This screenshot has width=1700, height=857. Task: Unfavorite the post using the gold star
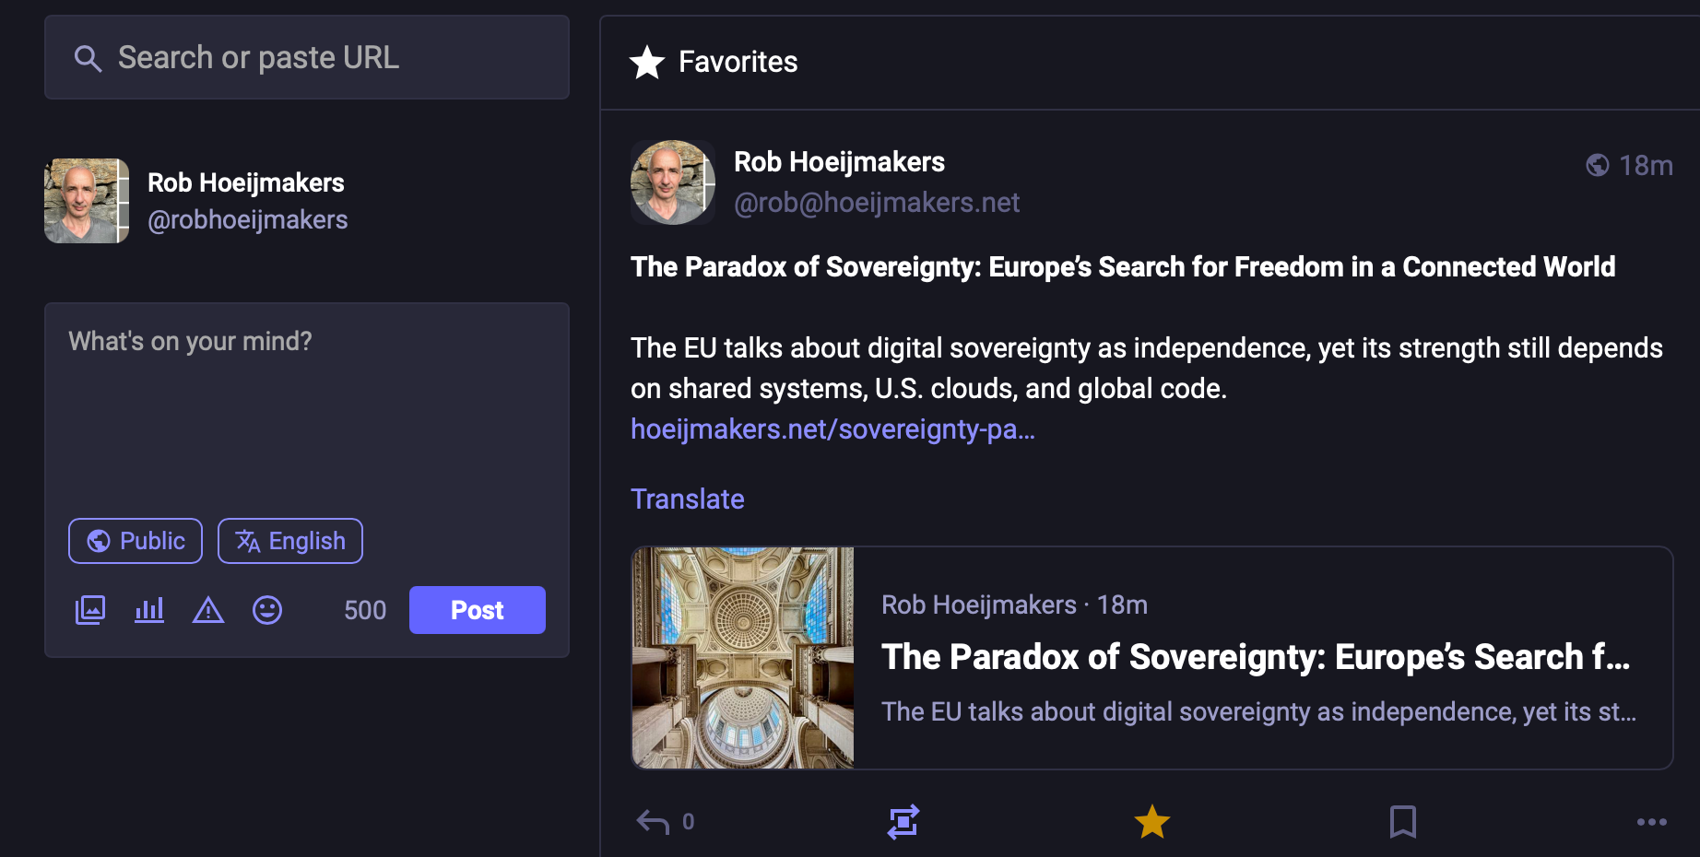1151,821
